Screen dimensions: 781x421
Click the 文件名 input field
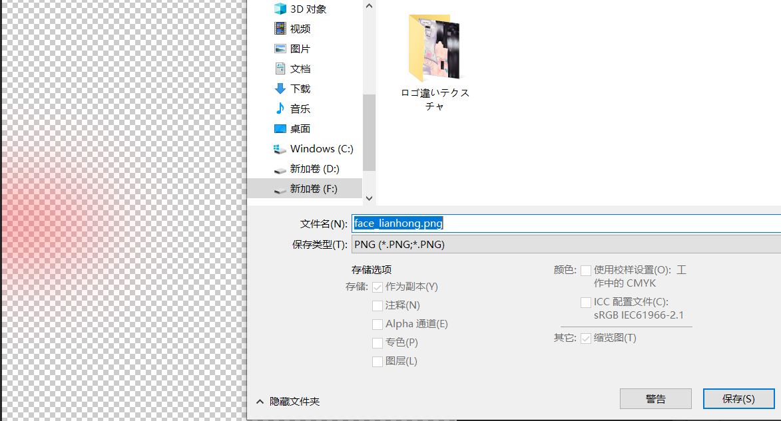point(567,223)
